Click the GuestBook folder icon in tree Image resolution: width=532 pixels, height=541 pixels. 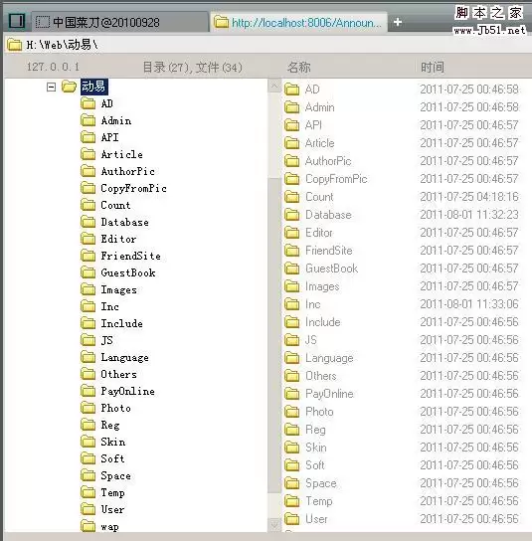click(88, 272)
